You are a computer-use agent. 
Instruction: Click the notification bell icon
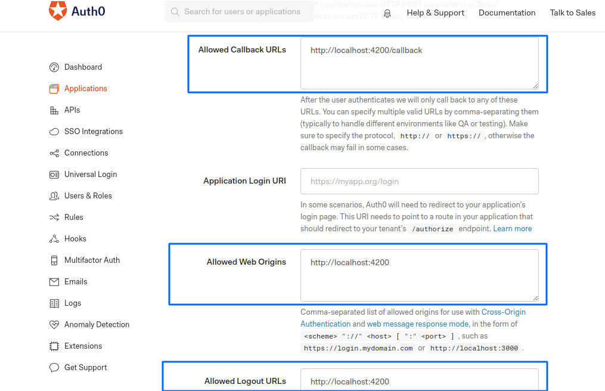point(387,13)
